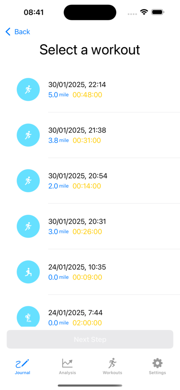Viewport: 180px width, 390px height.
Task: Go back using the Back button
Action: point(18,32)
